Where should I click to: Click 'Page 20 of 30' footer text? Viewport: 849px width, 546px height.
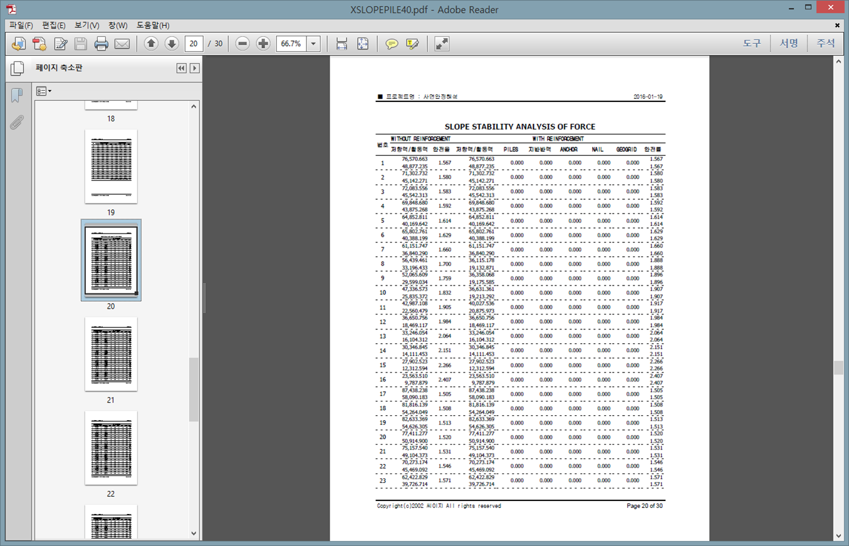click(x=645, y=506)
